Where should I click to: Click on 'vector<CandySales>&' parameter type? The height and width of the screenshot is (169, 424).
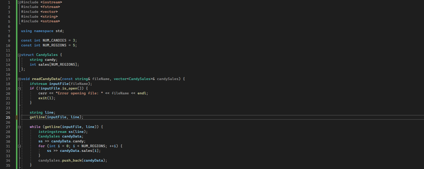pos(134,79)
